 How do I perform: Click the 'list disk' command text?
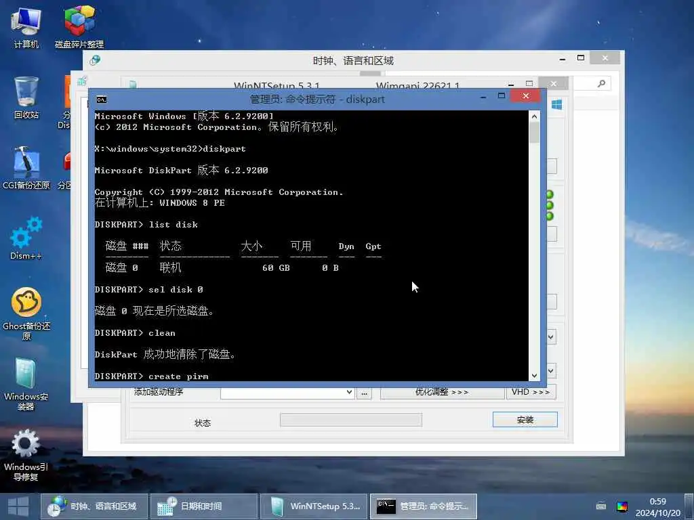coord(173,225)
